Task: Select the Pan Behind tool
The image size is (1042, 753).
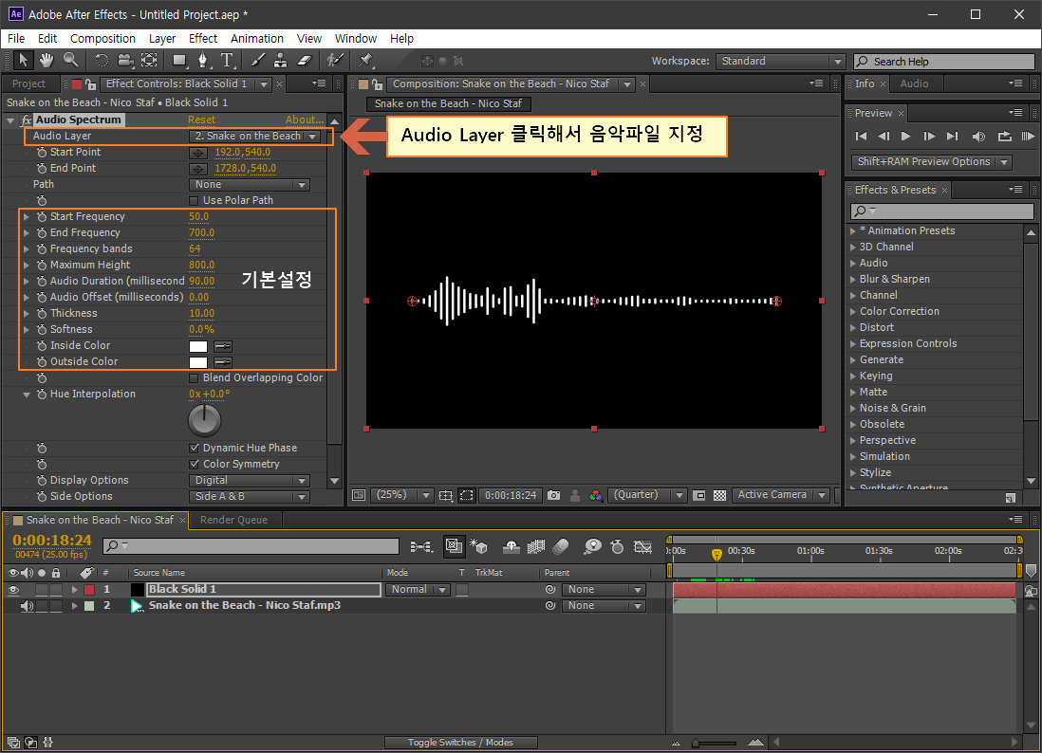Action: pos(149,61)
